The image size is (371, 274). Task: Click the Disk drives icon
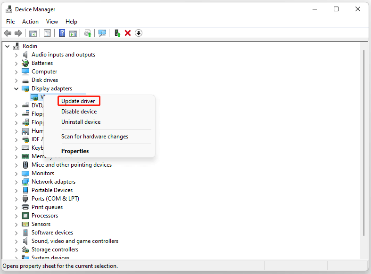[25, 81]
